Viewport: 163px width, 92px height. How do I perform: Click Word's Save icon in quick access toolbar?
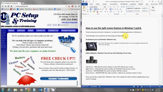[86, 1]
